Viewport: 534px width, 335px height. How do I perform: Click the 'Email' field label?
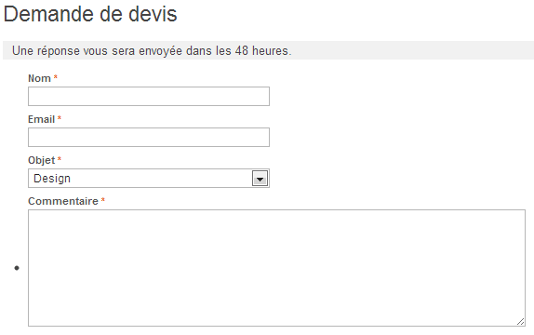click(x=41, y=119)
